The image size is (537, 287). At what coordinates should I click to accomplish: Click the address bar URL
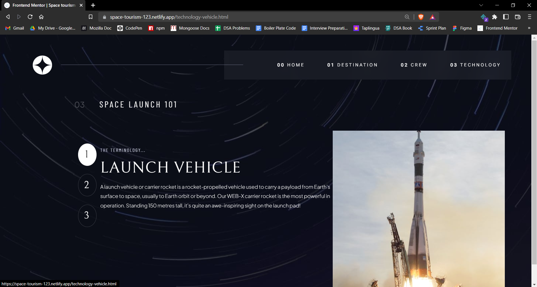coord(169,17)
